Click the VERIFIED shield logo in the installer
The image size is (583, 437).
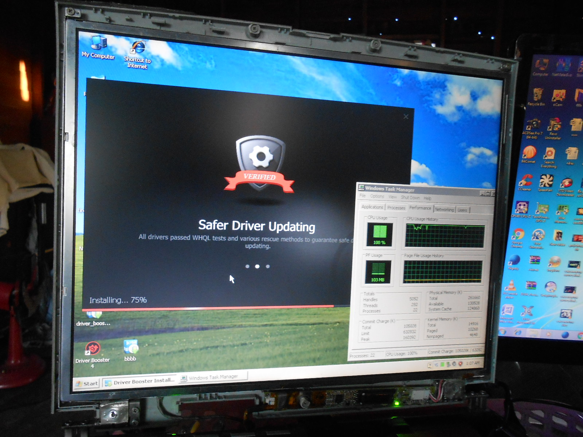click(259, 164)
